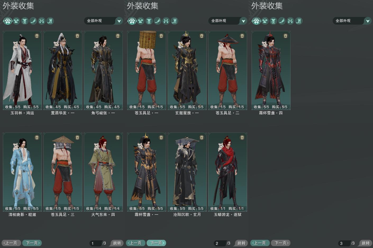Delete the 玉羽林·鸿运 outfit via trash icon

pos(37,36)
